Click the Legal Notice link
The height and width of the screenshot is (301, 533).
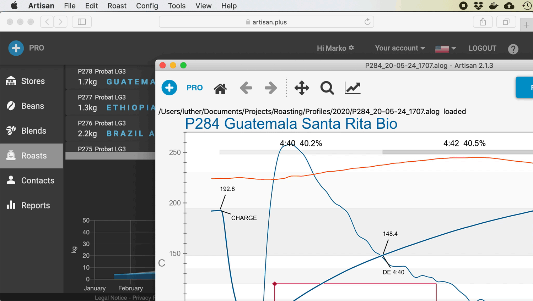[x=111, y=298]
